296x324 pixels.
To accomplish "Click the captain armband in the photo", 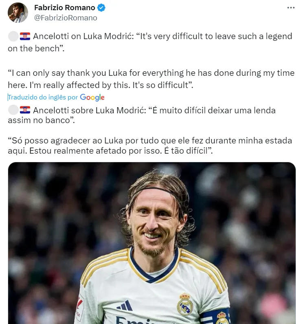I will pyautogui.click(x=215, y=317).
